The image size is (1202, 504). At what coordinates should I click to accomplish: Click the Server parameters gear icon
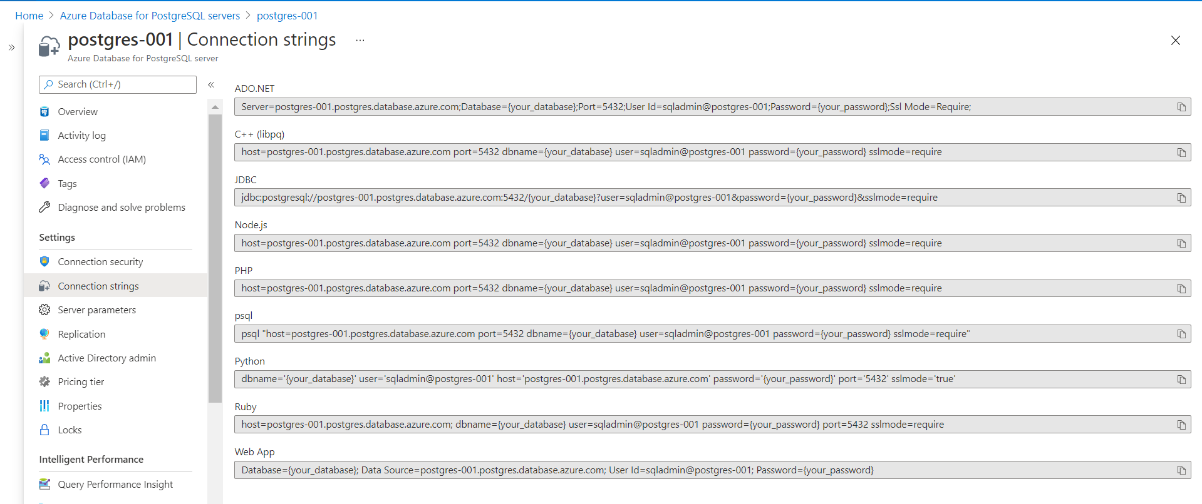[44, 310]
